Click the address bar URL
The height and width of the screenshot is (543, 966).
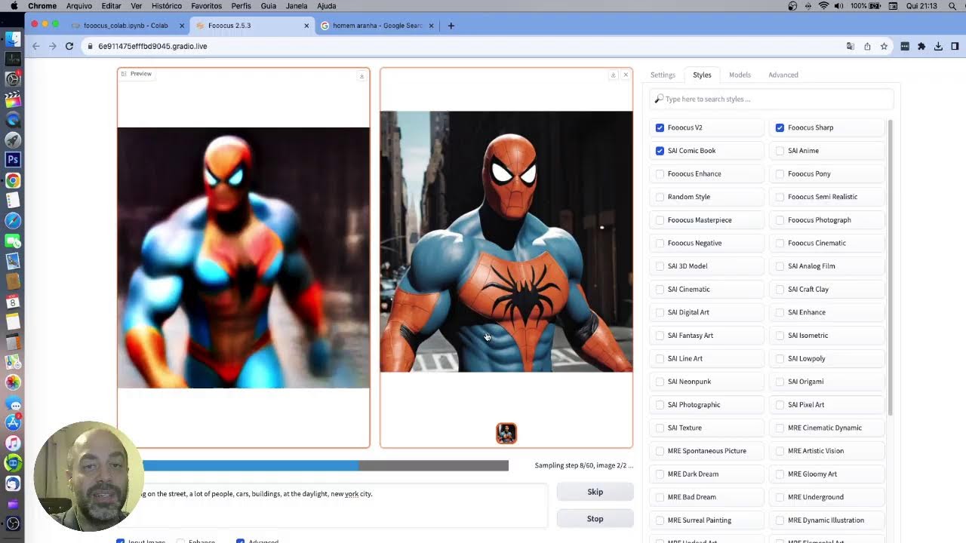coord(152,46)
